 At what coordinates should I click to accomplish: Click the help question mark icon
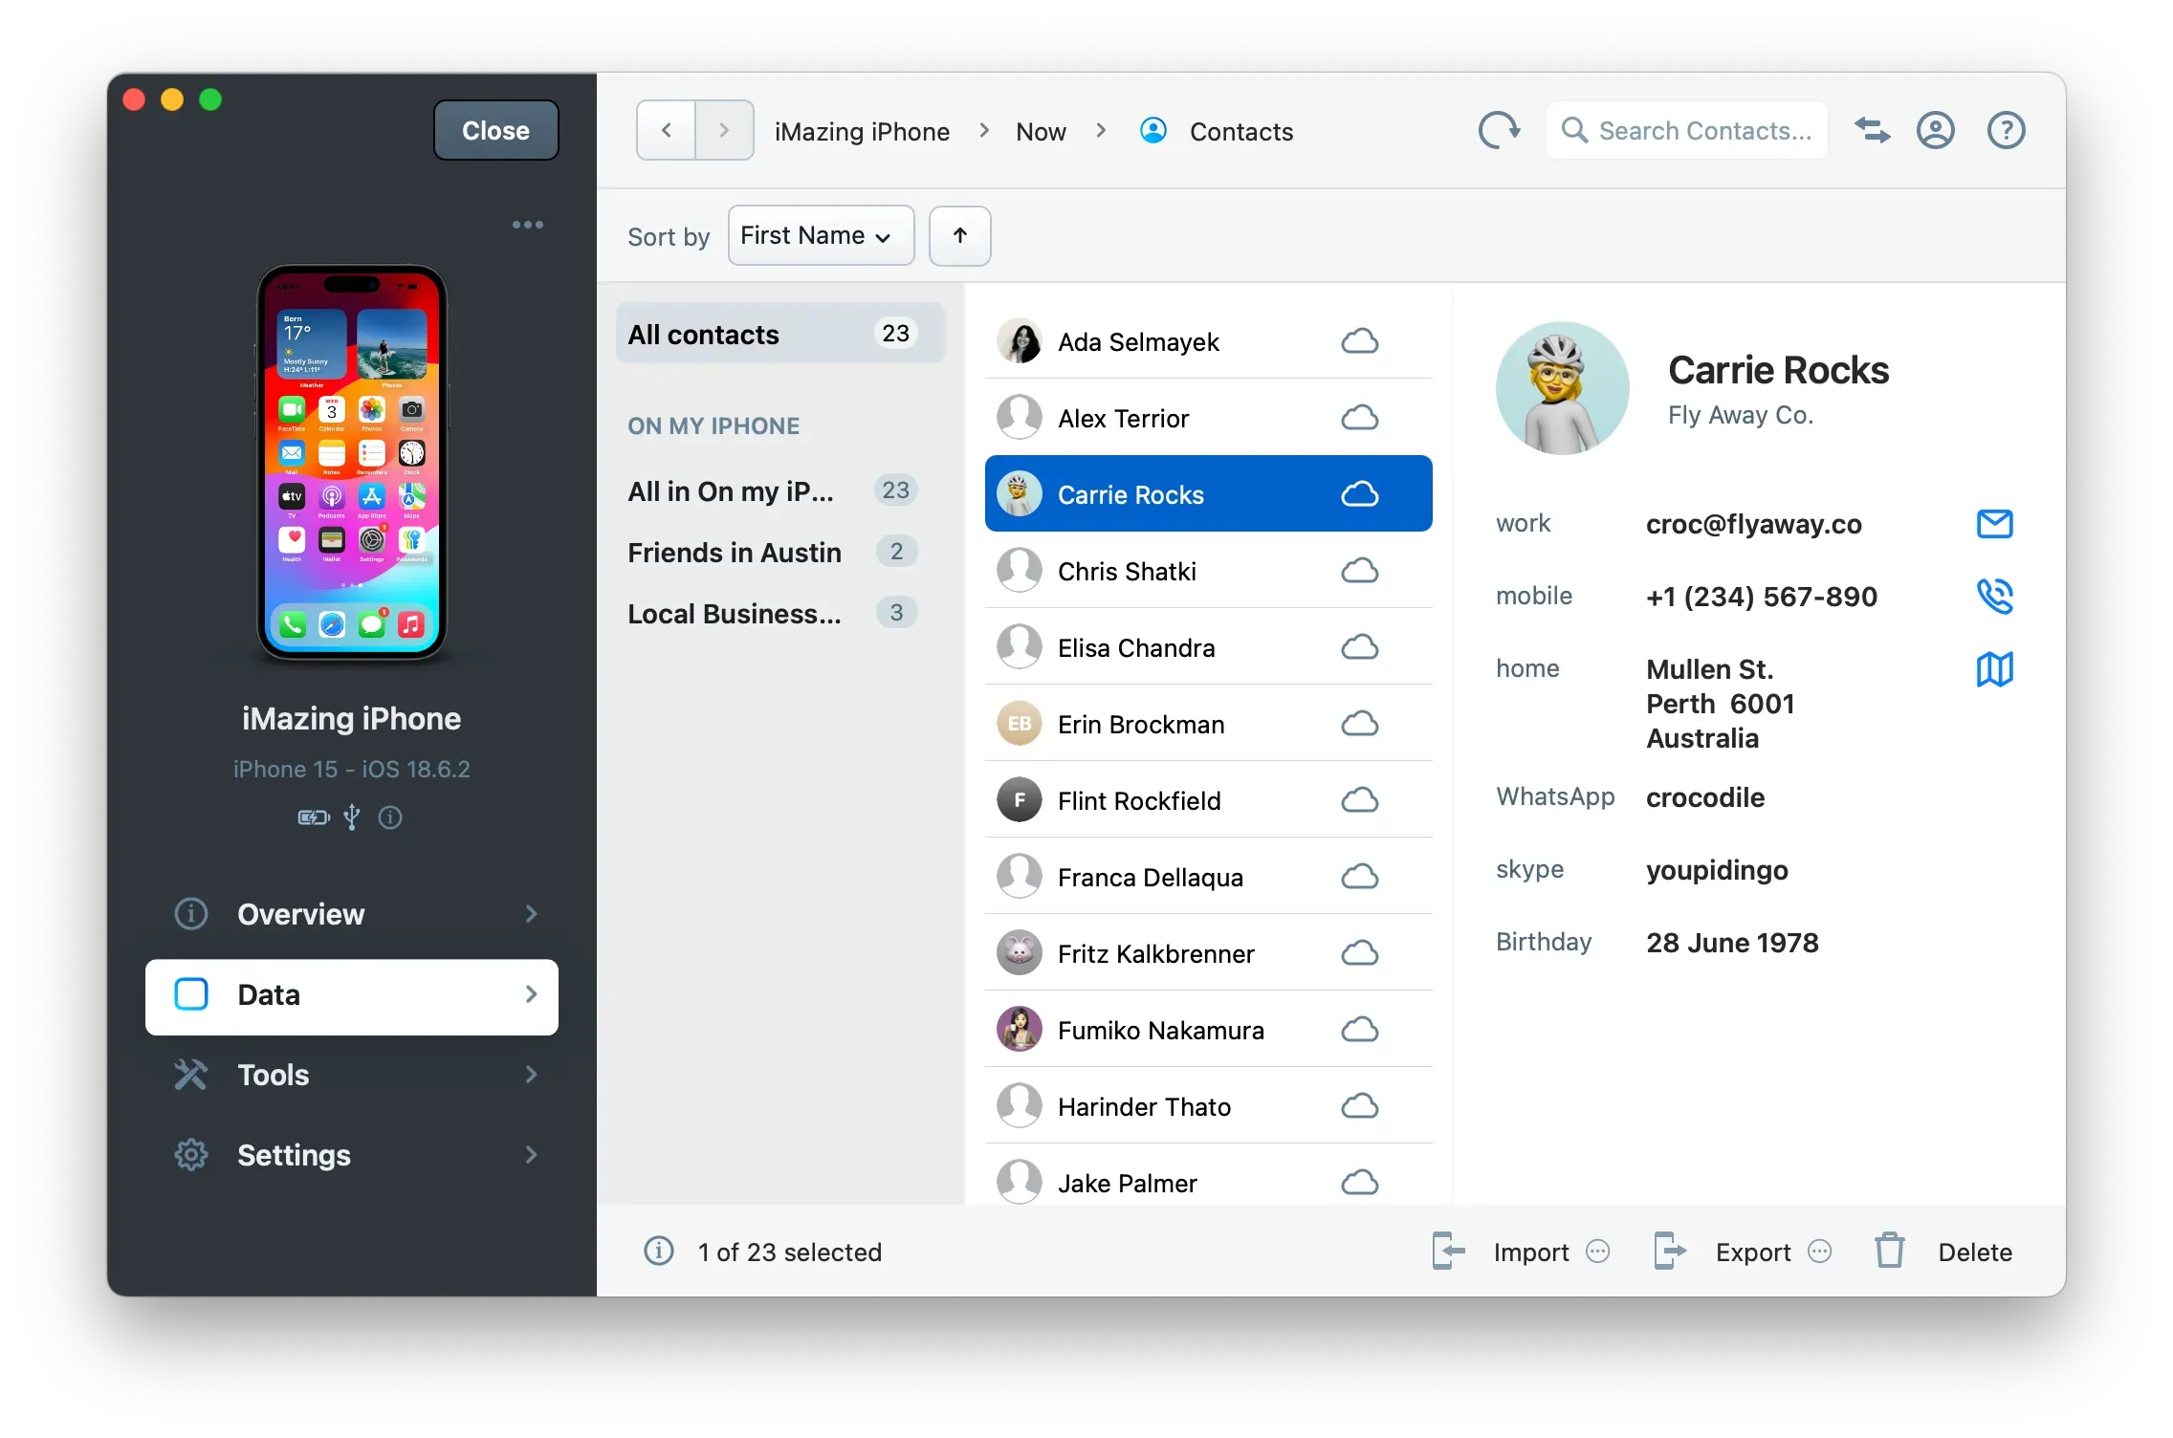click(x=2006, y=130)
